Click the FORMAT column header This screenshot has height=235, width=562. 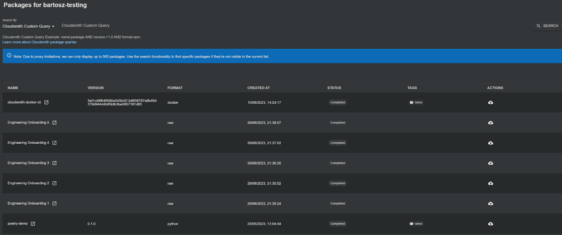[x=175, y=88]
